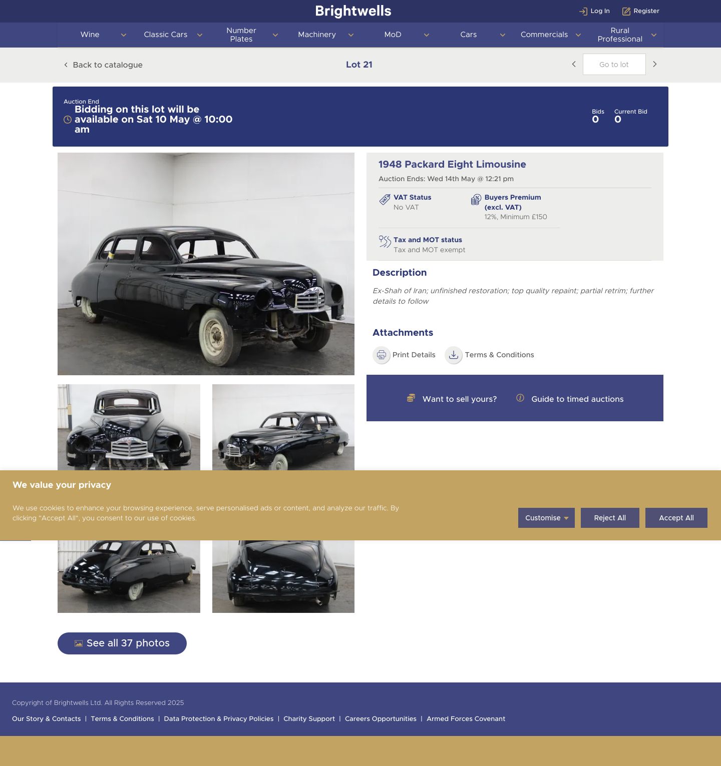
Task: Open Our Story & Contacts footer link
Action: [47, 719]
